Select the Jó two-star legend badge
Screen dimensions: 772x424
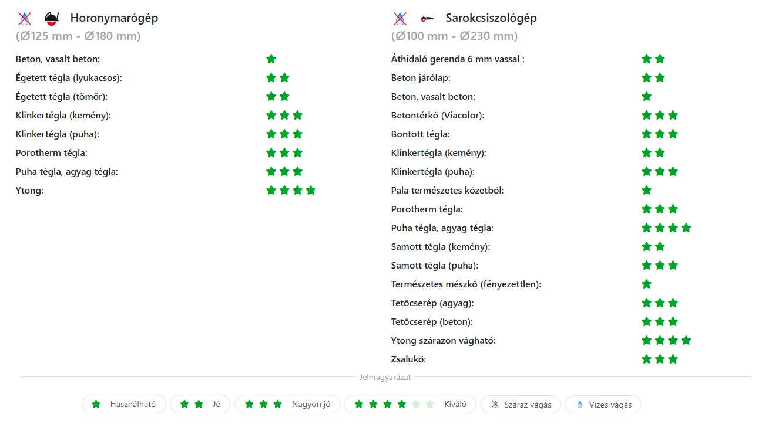200,405
